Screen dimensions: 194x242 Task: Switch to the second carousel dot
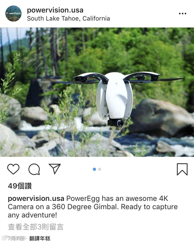[100, 169]
